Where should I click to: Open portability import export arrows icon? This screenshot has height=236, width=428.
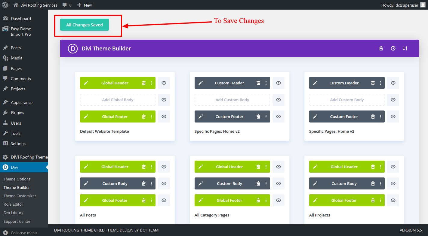(405, 48)
